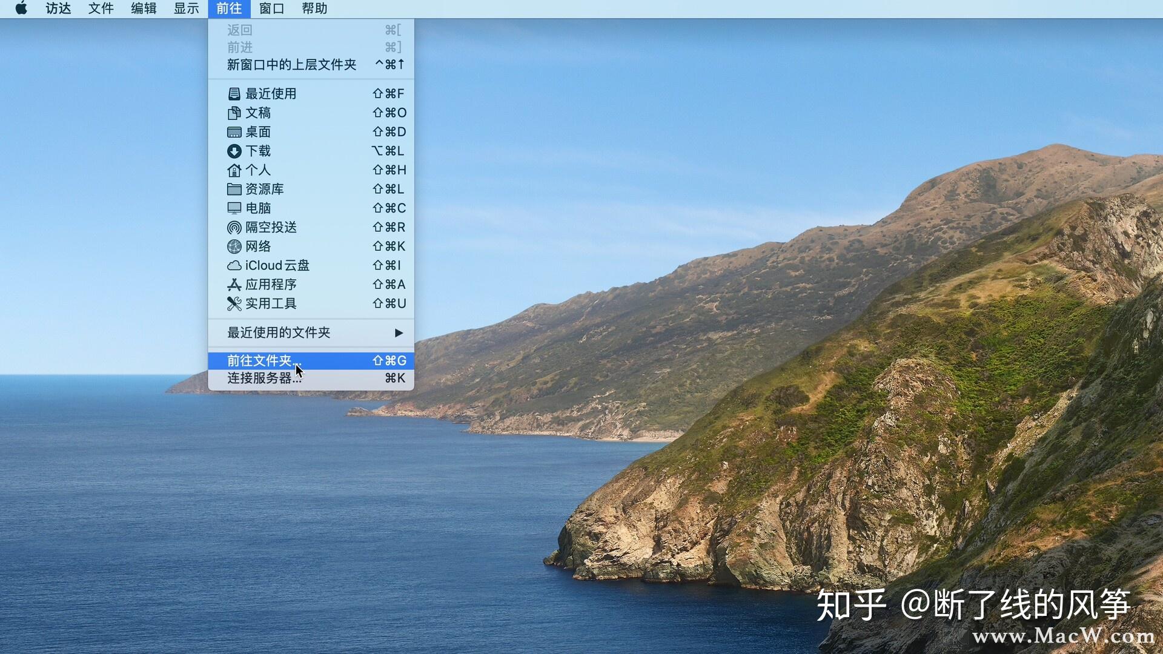Choose the 个人 text entry

pos(258,170)
